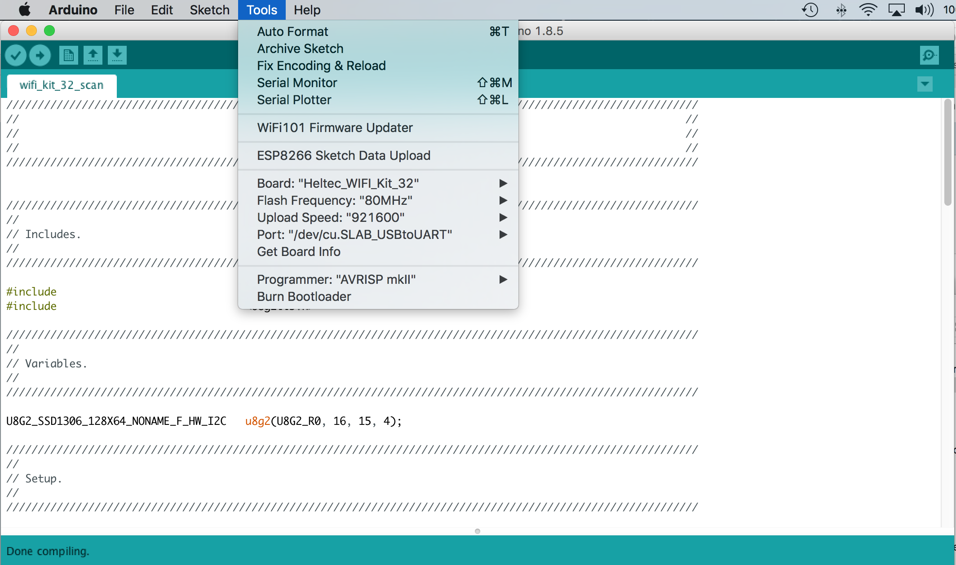Click the Upload arrow button
The width and height of the screenshot is (956, 565).
pos(40,55)
